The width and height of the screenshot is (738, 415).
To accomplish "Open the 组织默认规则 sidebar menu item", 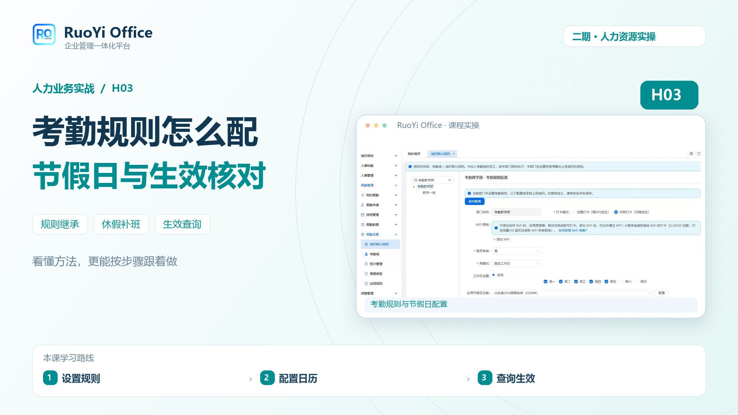I will (x=381, y=244).
